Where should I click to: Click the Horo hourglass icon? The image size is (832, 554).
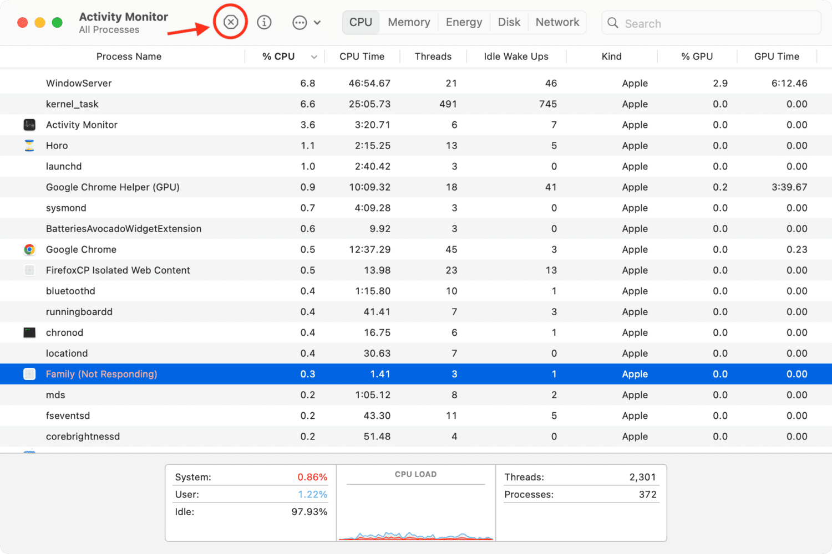(29, 146)
